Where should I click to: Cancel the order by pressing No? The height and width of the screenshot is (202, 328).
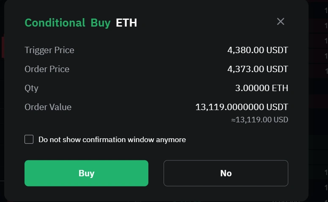coord(226,173)
